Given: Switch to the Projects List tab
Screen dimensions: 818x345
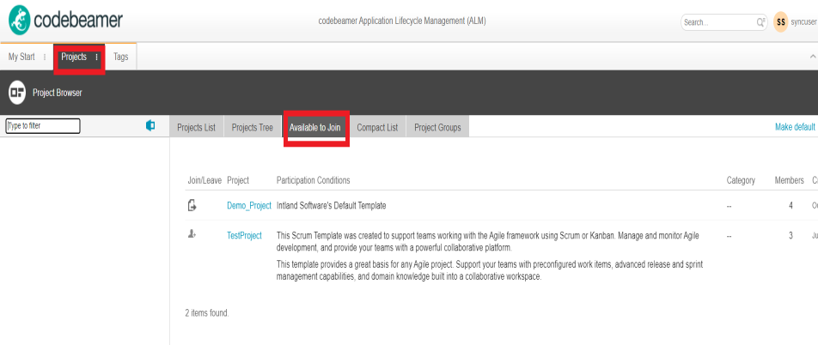Looking at the screenshot, I should click(x=196, y=128).
